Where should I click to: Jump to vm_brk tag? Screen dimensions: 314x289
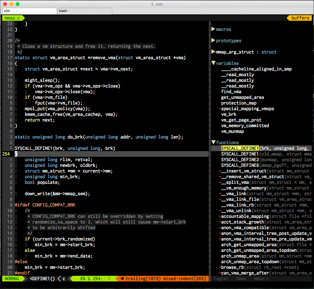[229, 115]
